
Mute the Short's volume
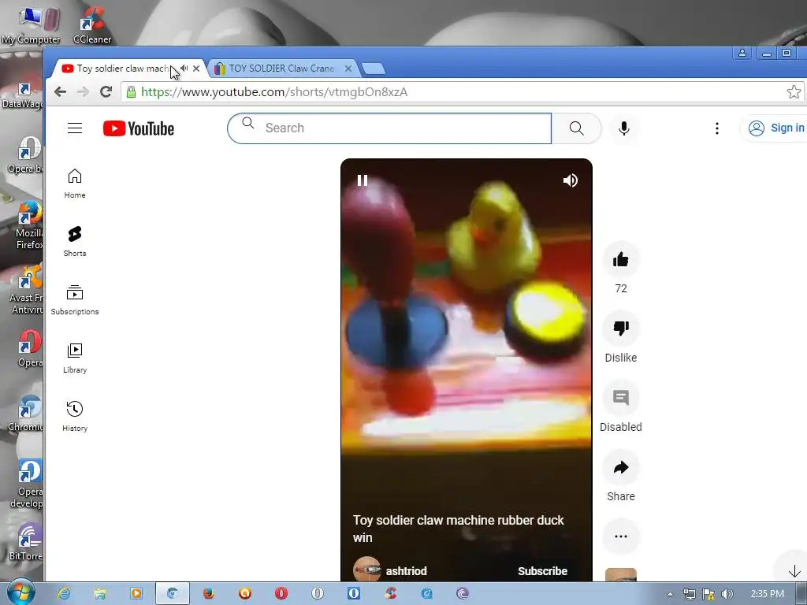coord(571,180)
